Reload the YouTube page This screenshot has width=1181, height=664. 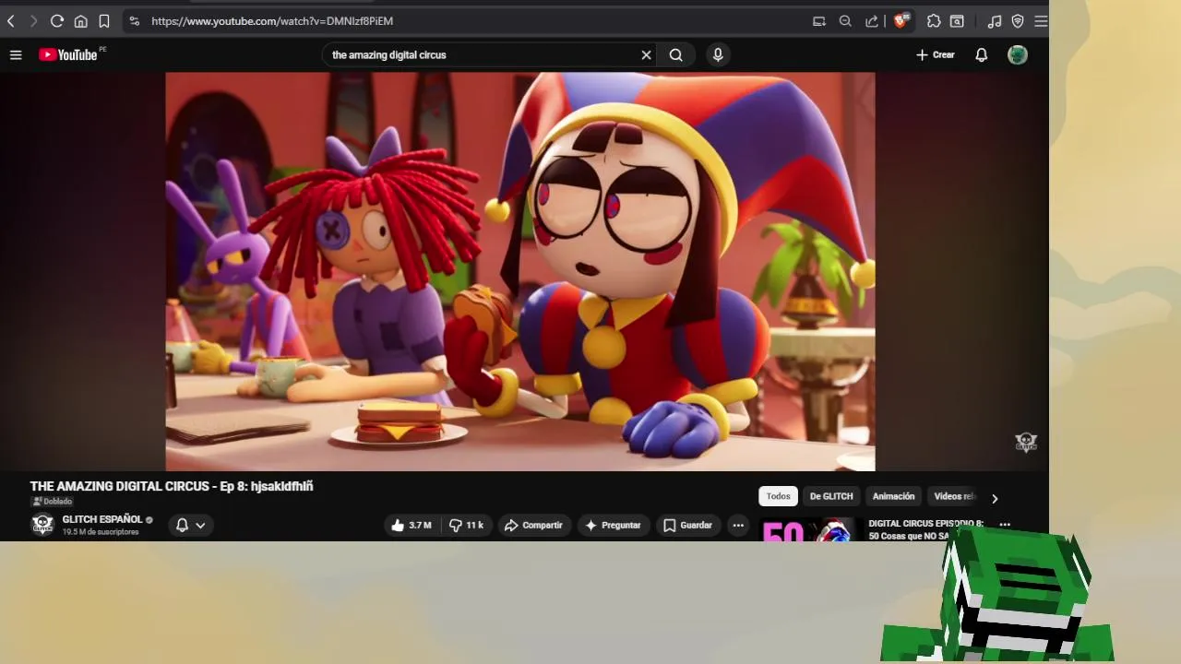coord(57,20)
